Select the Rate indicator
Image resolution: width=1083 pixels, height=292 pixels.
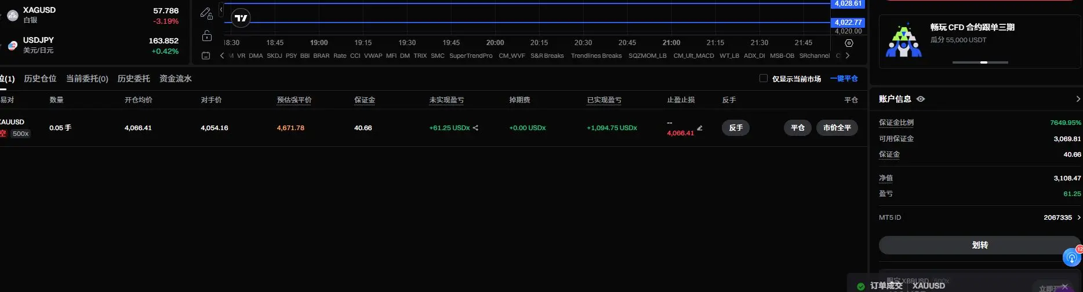[x=340, y=56]
